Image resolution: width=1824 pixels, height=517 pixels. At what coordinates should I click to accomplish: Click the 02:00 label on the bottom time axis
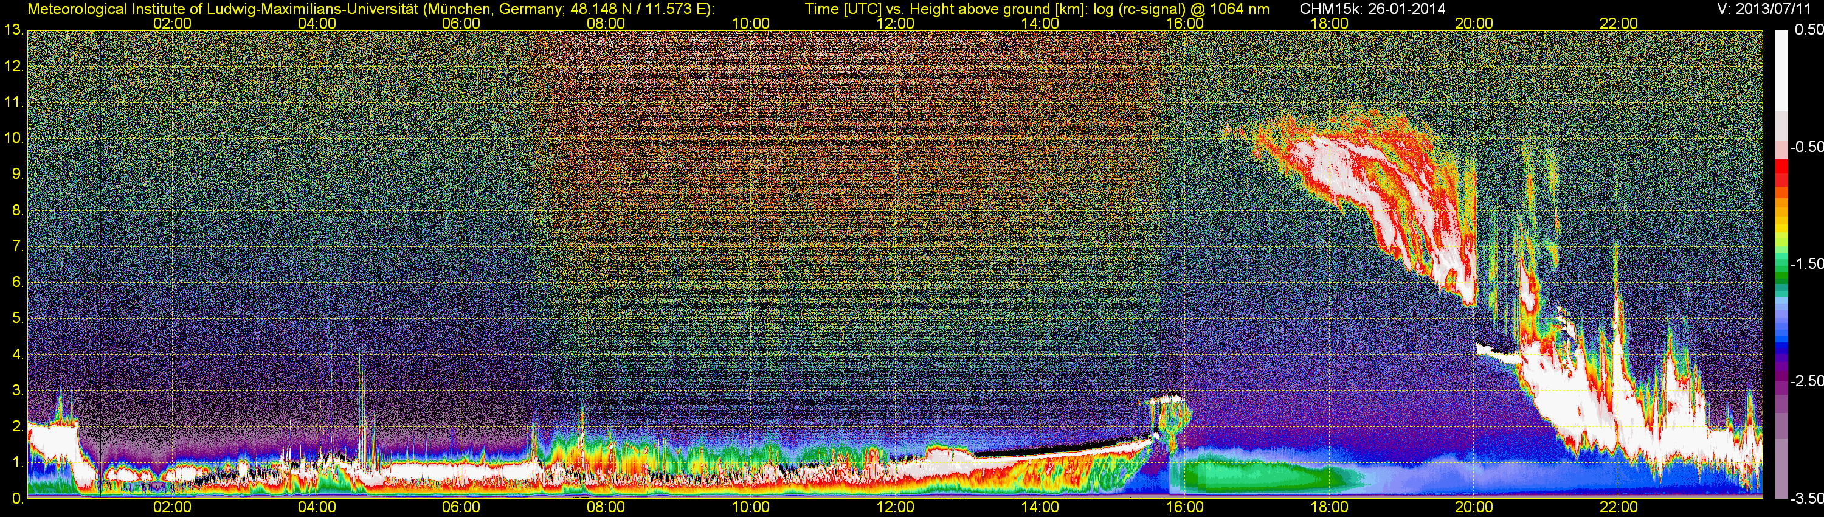point(172,507)
